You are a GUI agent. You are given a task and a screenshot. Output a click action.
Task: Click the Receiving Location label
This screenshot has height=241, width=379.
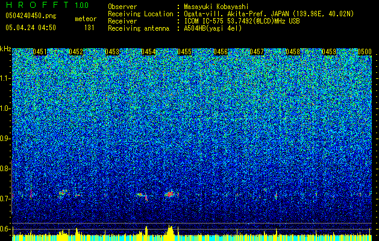point(140,14)
